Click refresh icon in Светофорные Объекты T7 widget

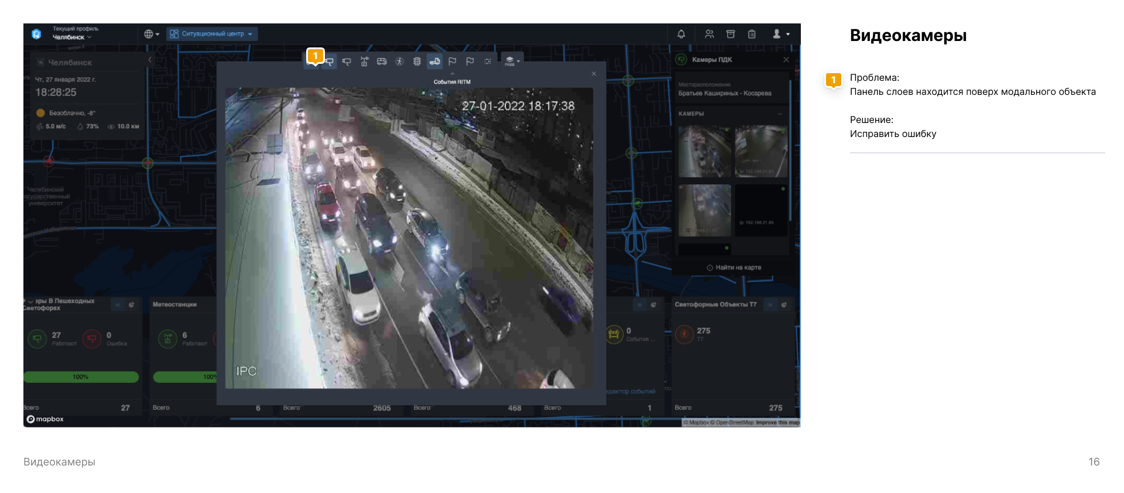(784, 304)
